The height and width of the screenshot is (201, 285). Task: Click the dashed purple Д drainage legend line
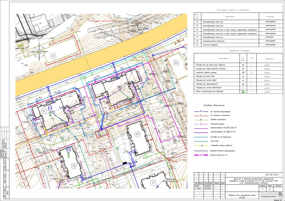[x=201, y=124]
